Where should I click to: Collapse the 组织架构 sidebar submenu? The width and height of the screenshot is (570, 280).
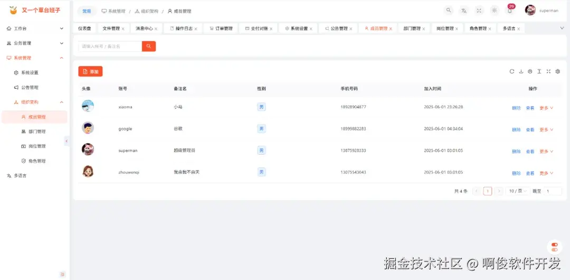tap(35, 102)
